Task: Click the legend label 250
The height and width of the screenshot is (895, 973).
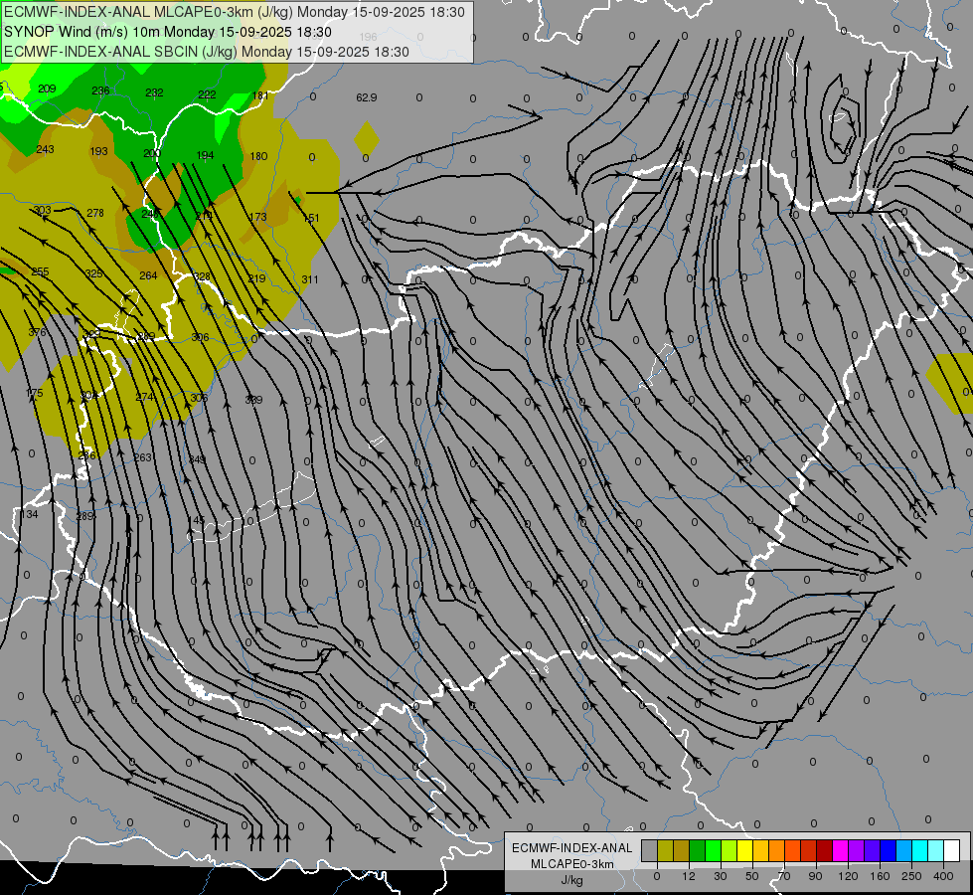Action: click(911, 876)
